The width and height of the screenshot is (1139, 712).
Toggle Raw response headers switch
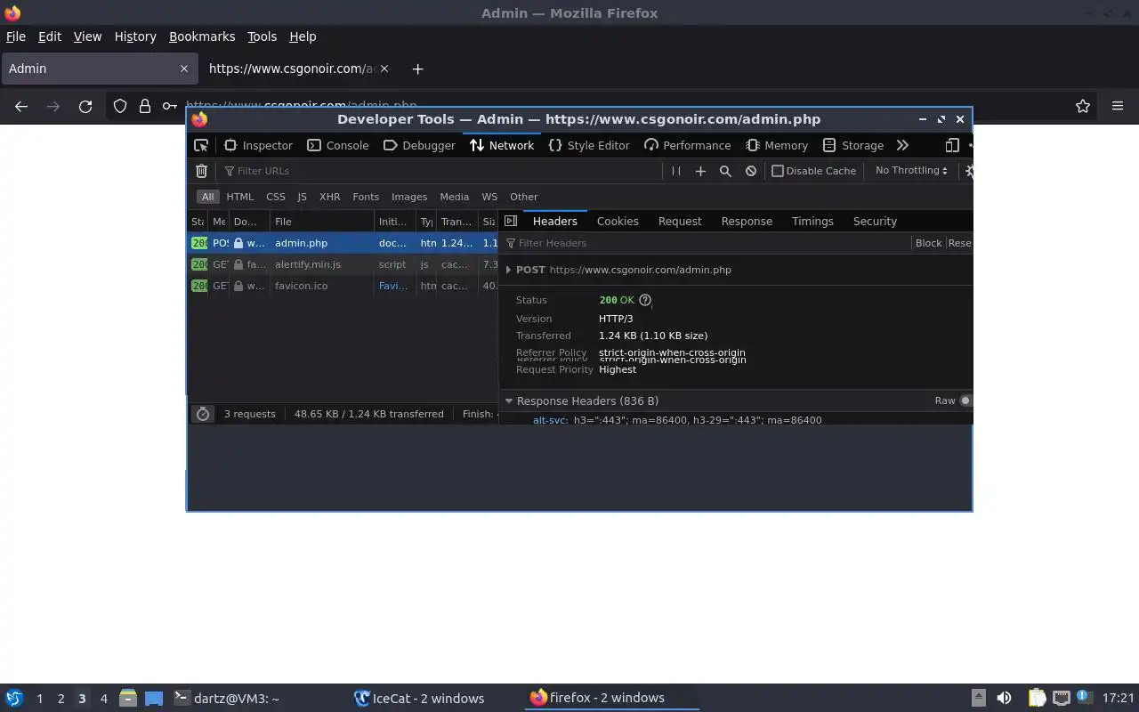tap(965, 400)
